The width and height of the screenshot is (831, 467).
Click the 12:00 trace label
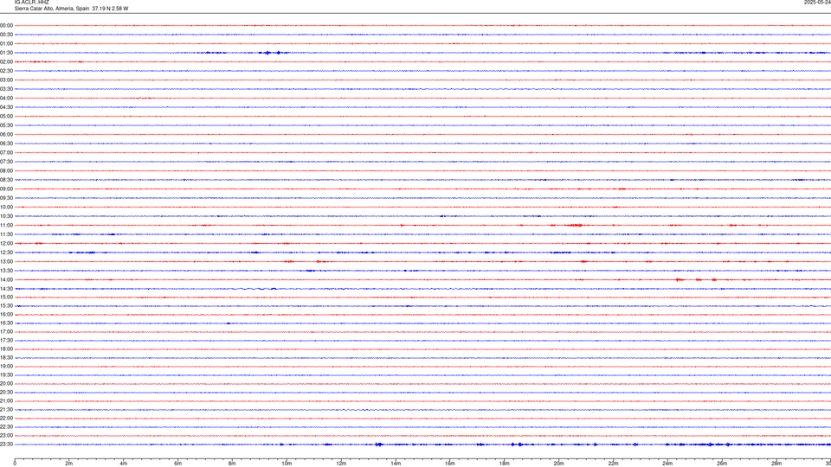click(6, 244)
